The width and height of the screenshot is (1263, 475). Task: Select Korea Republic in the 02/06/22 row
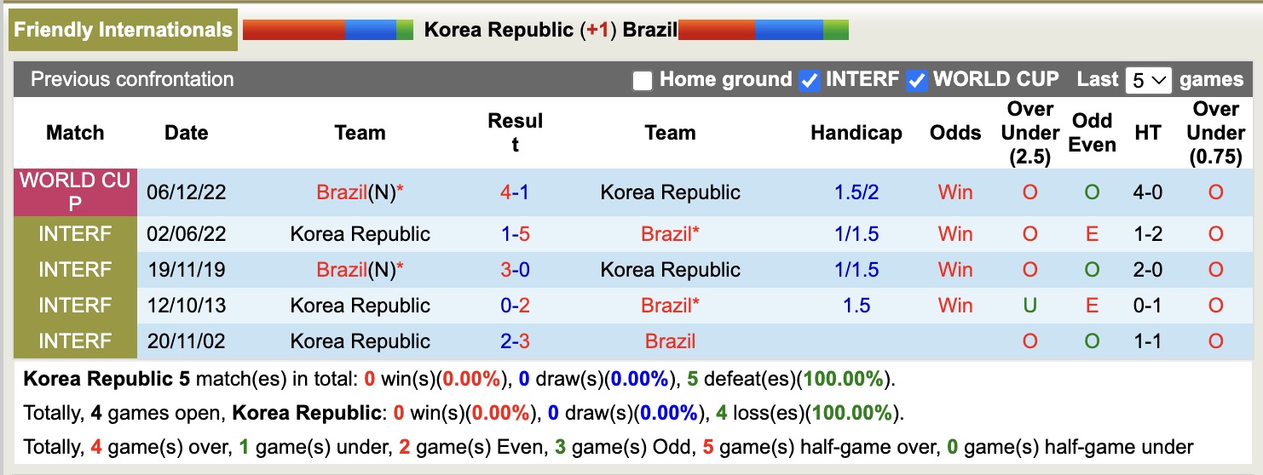point(360,234)
